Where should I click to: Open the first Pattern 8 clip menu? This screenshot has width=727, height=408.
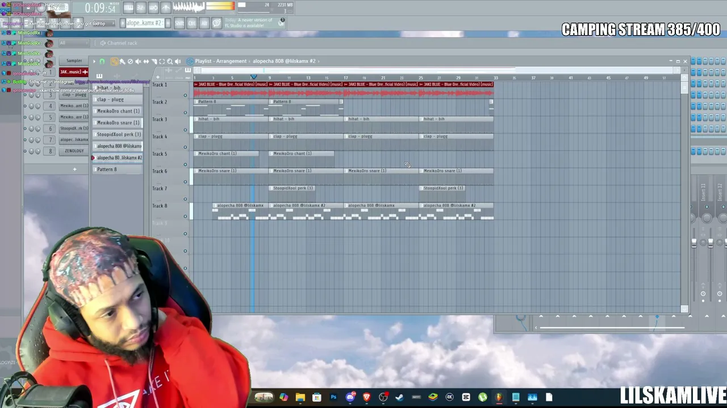click(196, 102)
